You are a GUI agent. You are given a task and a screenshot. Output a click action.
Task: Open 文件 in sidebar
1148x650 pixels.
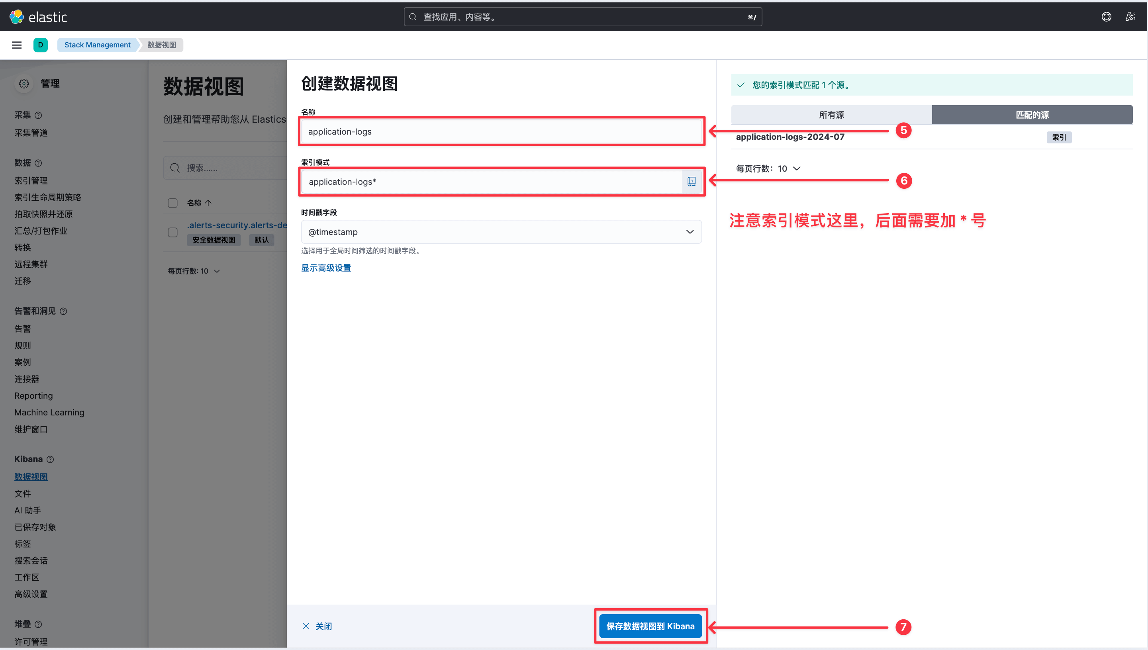22,494
